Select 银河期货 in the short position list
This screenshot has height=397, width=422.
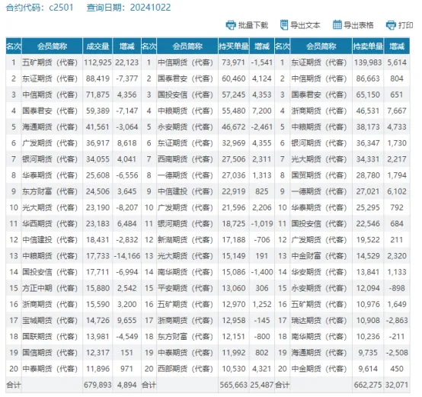coord(319,143)
